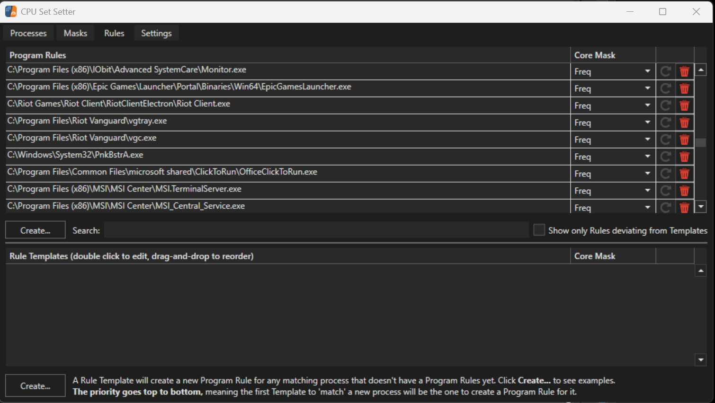715x403 pixels.
Task: Minimize the CPU Set Setter window
Action: tap(630, 11)
